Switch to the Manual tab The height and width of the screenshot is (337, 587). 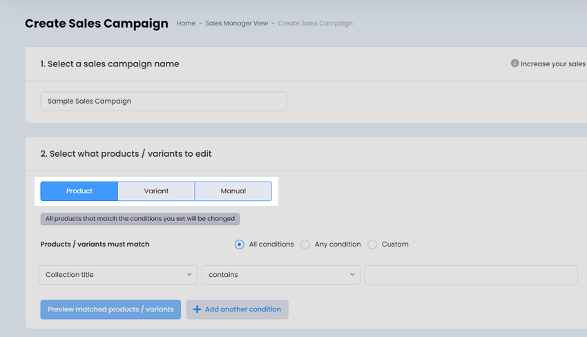pos(233,191)
